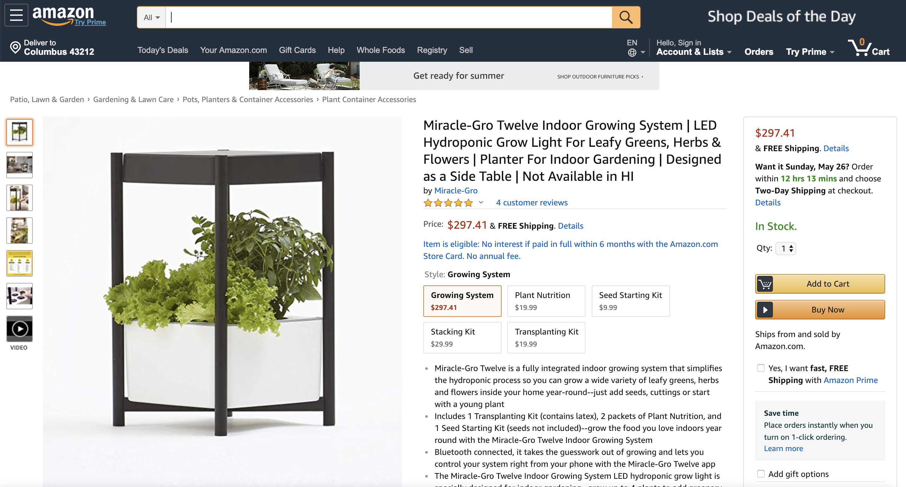Image resolution: width=906 pixels, height=487 pixels.
Task: Click the magnifying glass search button
Action: coord(626,17)
